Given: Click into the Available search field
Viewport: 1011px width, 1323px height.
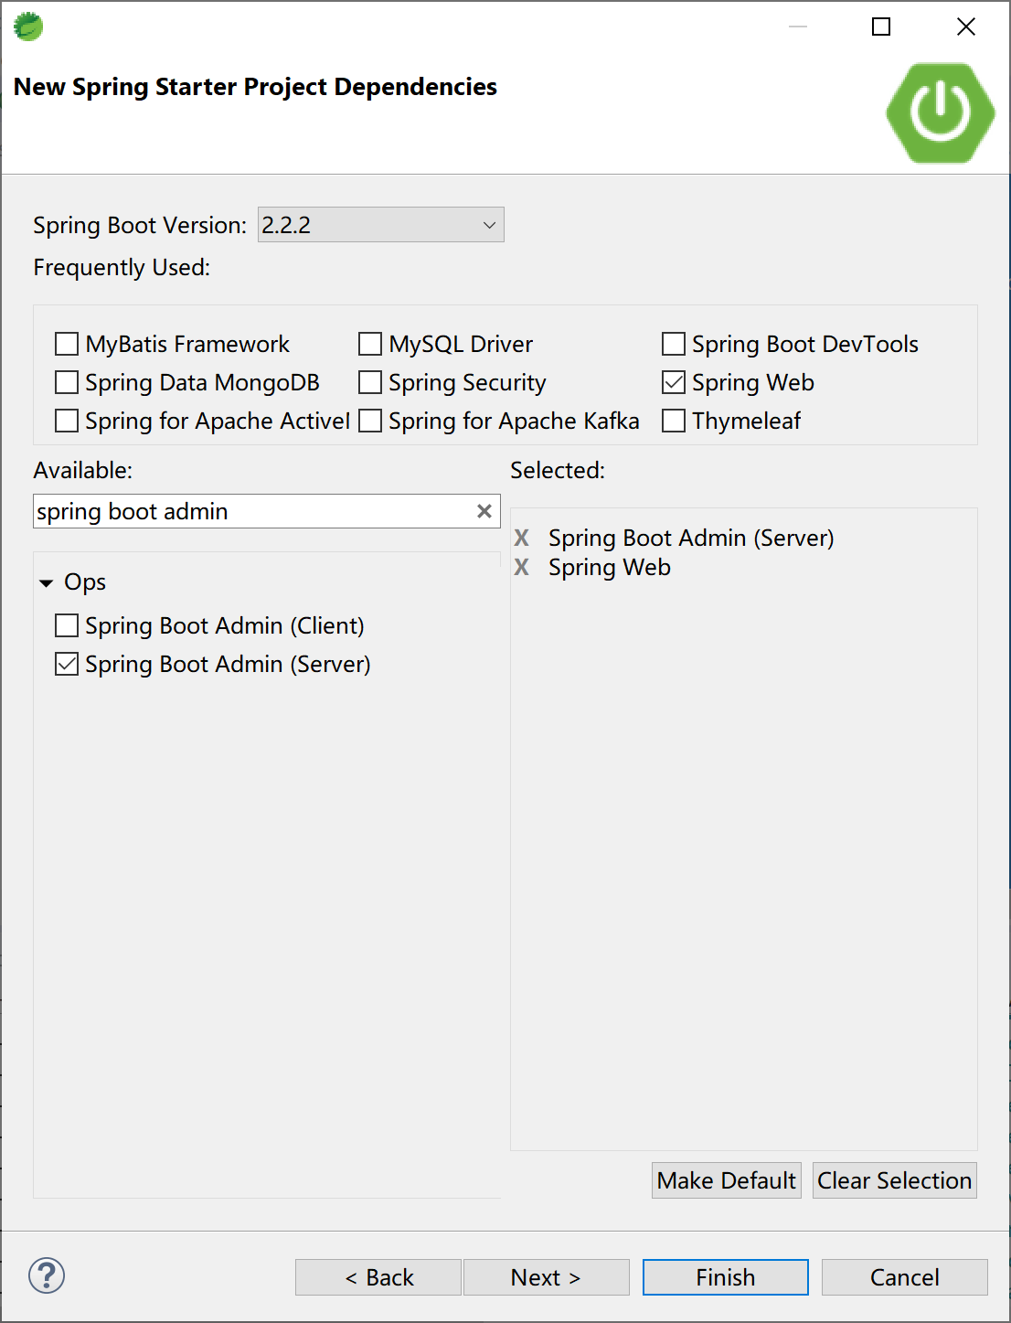Looking at the screenshot, I should coord(251,511).
